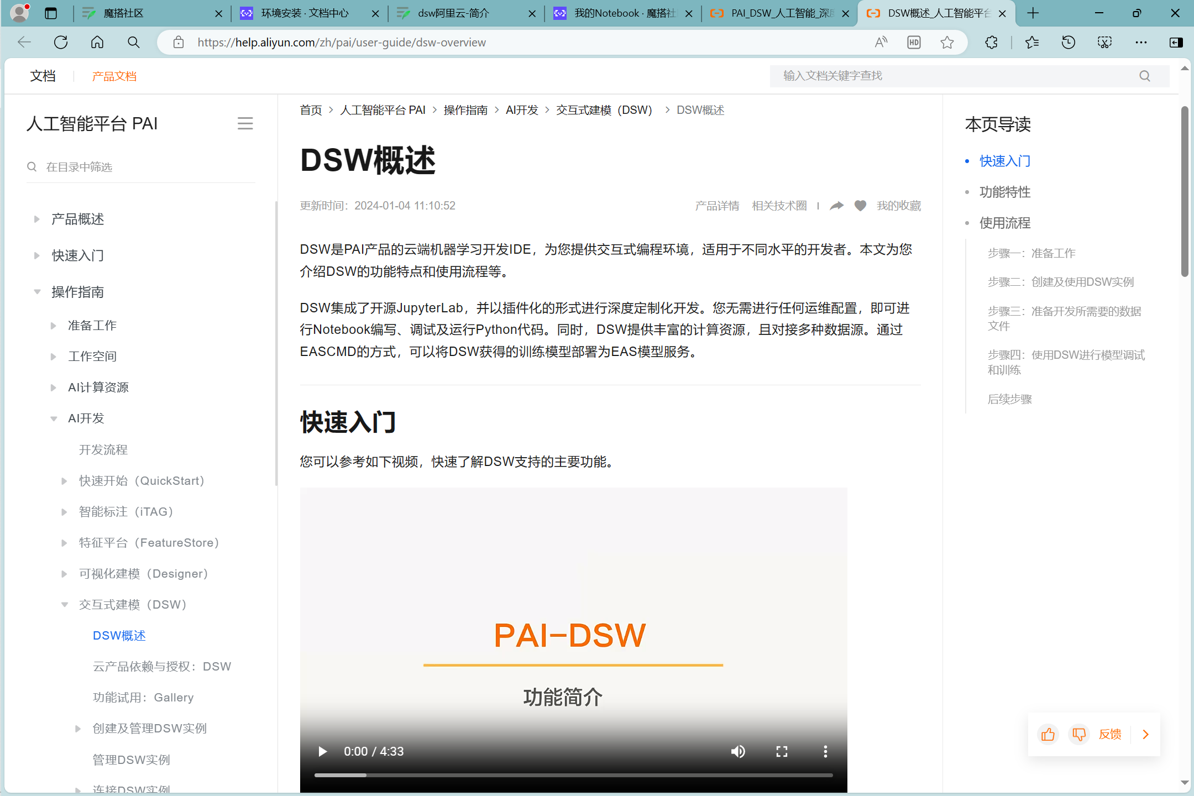The image size is (1194, 796).
Task: Click the toolbar search magnifier icon
Action: tap(133, 42)
